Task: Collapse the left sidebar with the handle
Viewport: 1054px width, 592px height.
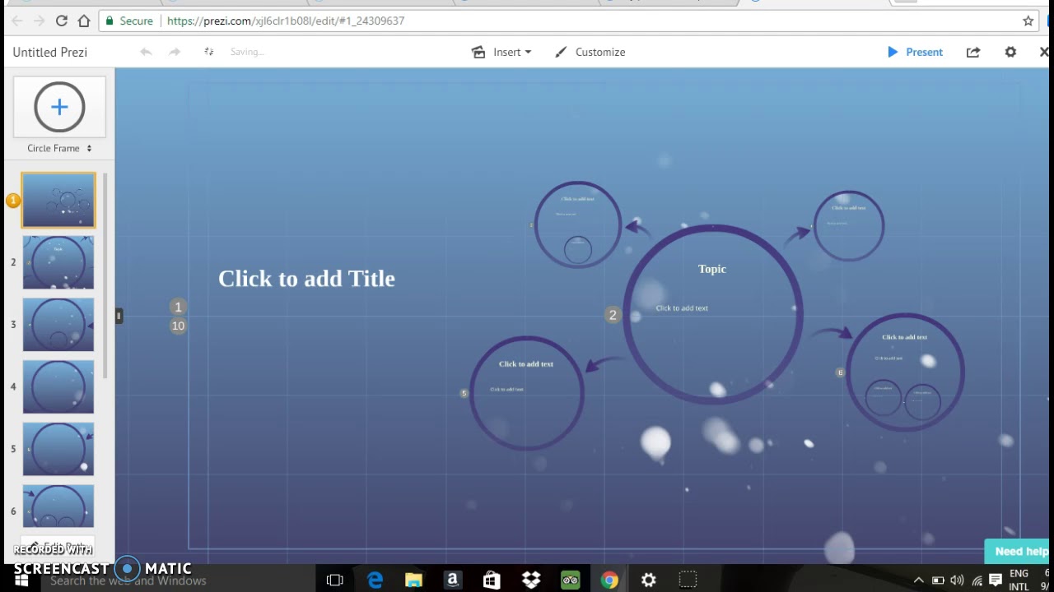Action: click(119, 316)
